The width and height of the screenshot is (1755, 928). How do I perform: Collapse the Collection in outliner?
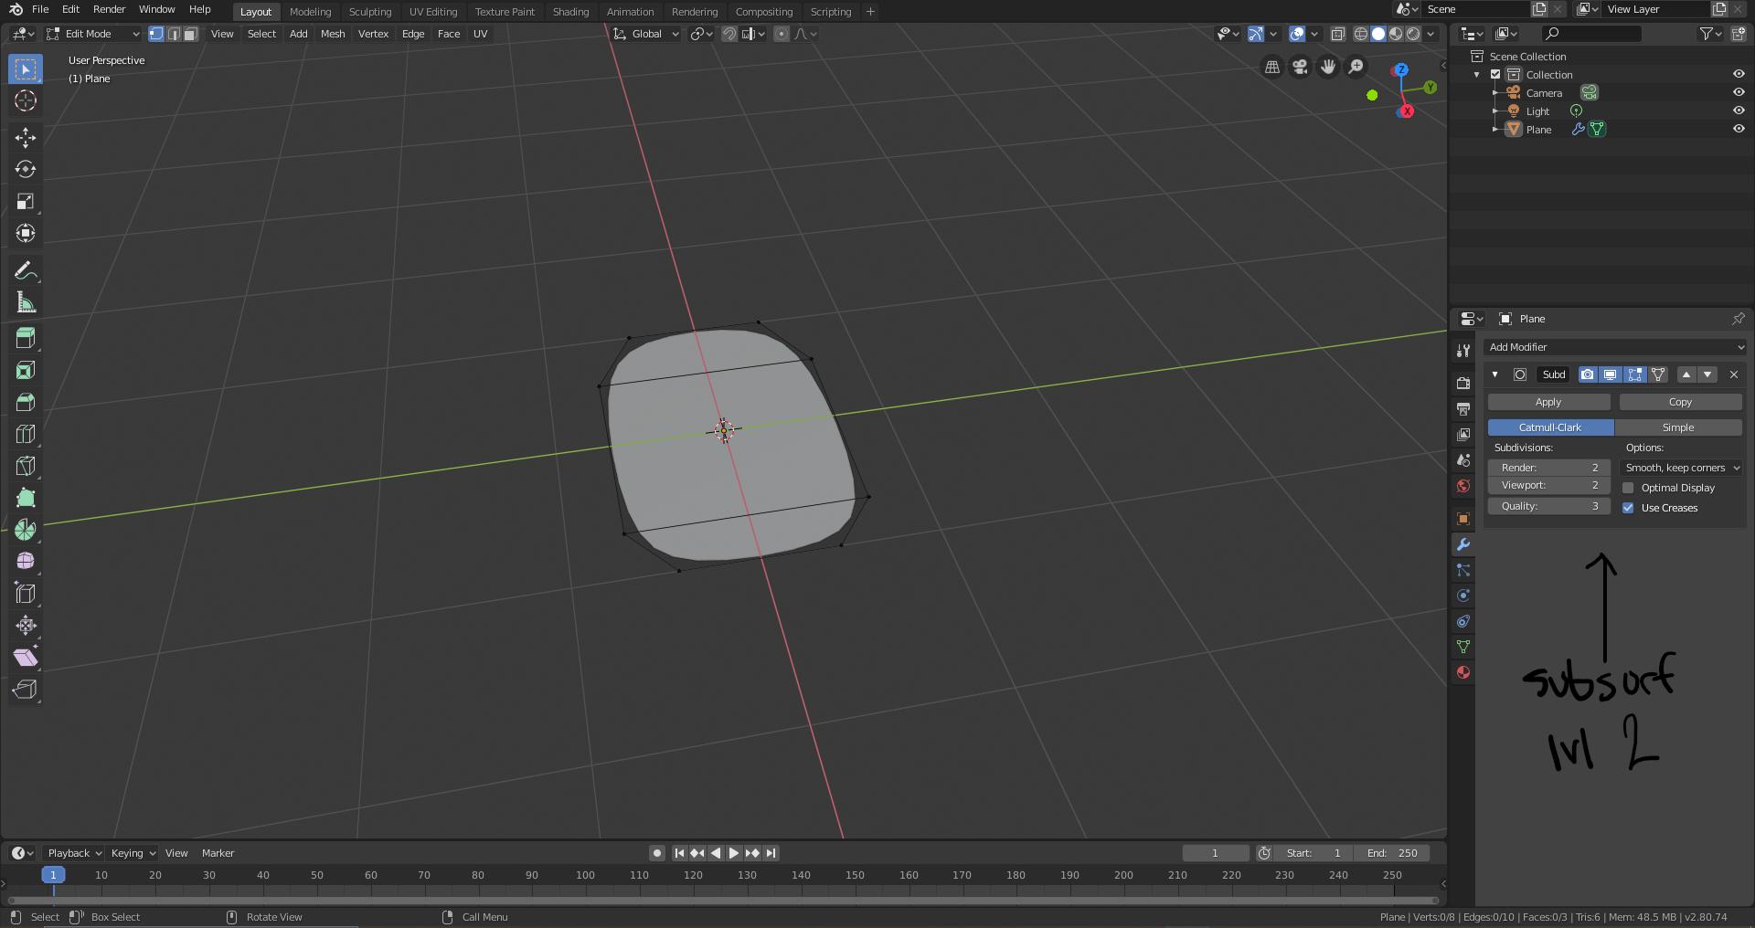1477,75
